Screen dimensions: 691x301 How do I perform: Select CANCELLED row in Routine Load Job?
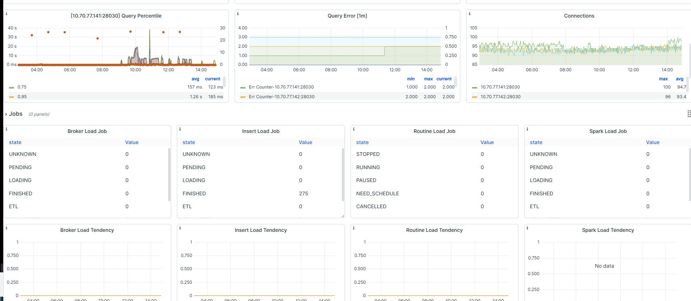(x=434, y=206)
